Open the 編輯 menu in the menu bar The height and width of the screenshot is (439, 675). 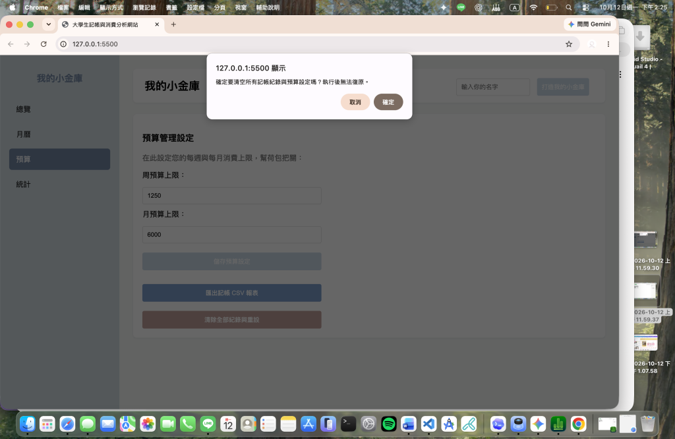[84, 7]
